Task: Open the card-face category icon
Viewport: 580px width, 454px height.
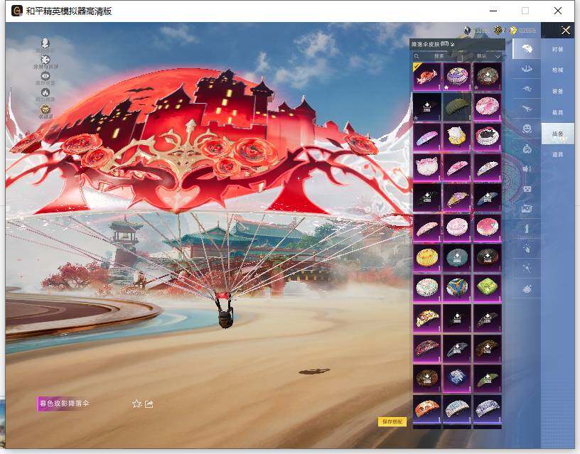Action: [x=527, y=189]
